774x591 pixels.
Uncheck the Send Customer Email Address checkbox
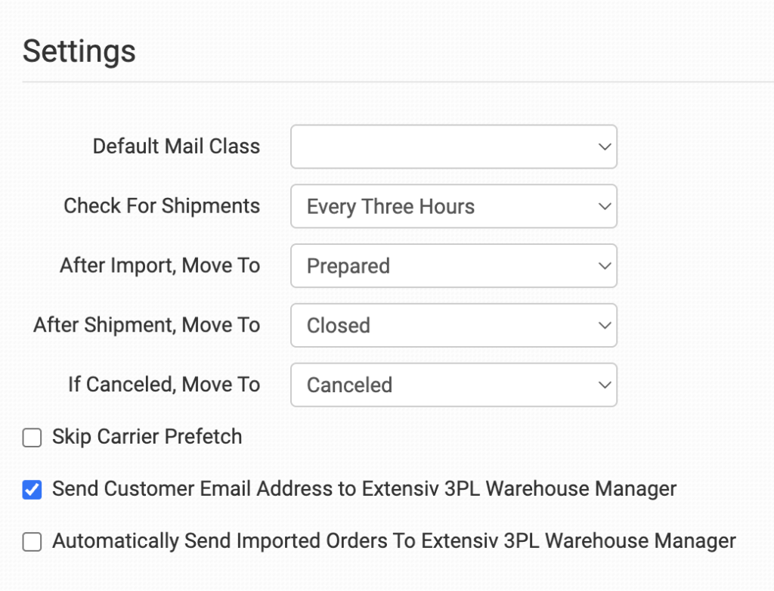(x=32, y=490)
